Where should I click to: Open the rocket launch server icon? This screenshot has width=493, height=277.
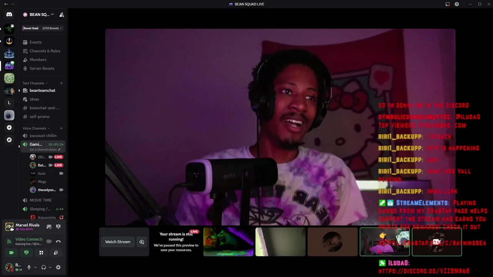pyautogui.click(x=9, y=41)
